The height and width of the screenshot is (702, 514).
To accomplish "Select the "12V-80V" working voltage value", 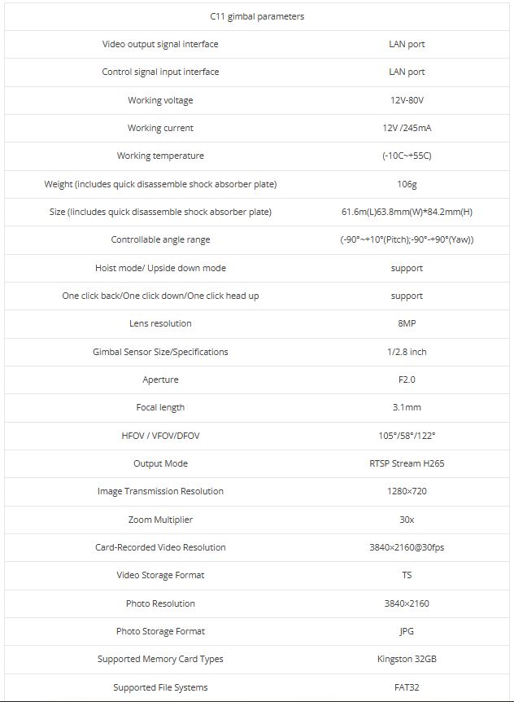I will tap(407, 100).
